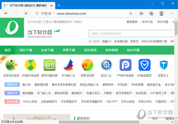
Task: Click hot search 快播5.0
Action: click(x=107, y=42)
